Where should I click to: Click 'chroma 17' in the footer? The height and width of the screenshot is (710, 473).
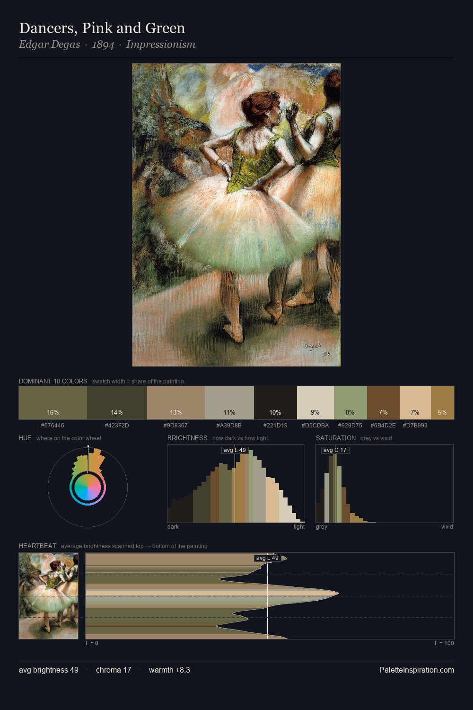tap(114, 670)
